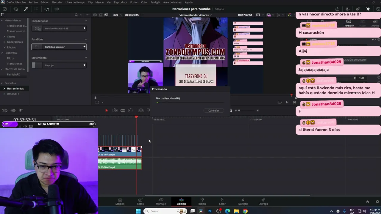The height and width of the screenshot is (214, 381).
Task: Zoom in timeline with plus button
Action: [257, 111]
